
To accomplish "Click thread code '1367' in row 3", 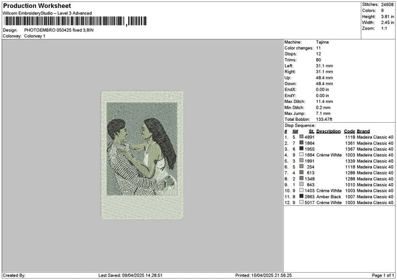I will (x=350, y=149).
